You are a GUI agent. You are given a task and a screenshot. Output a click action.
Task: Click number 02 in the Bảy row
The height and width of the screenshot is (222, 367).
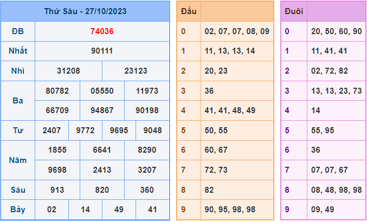tap(51, 210)
